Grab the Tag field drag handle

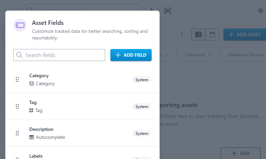click(x=17, y=106)
